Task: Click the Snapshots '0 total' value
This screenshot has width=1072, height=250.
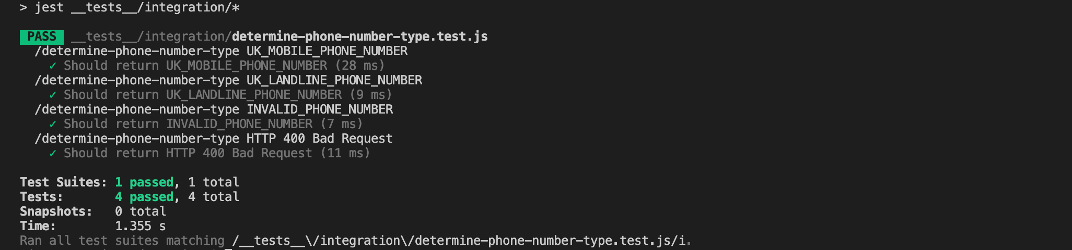Action: pyautogui.click(x=141, y=211)
